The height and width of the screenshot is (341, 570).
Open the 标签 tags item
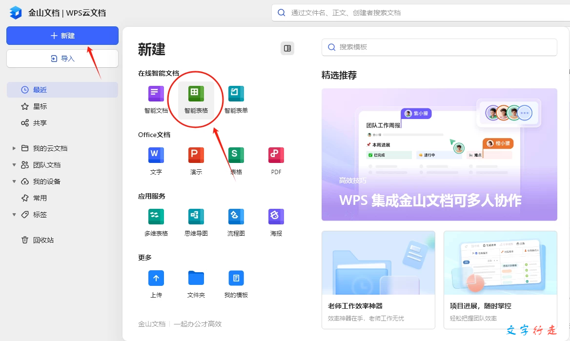40,215
